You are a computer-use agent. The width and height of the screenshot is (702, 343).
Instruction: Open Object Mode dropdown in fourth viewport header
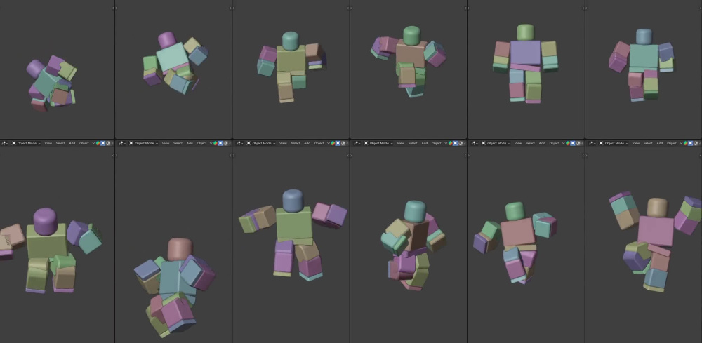[378, 143]
